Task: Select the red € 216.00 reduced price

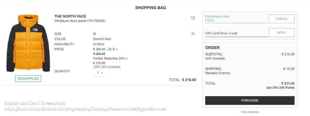Action: point(99,63)
